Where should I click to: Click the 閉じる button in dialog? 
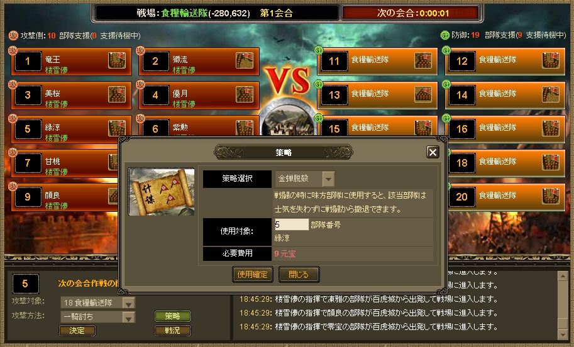point(299,275)
